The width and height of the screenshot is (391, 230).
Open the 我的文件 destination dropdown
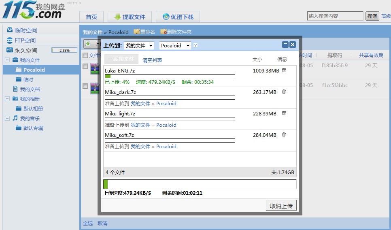click(x=139, y=46)
